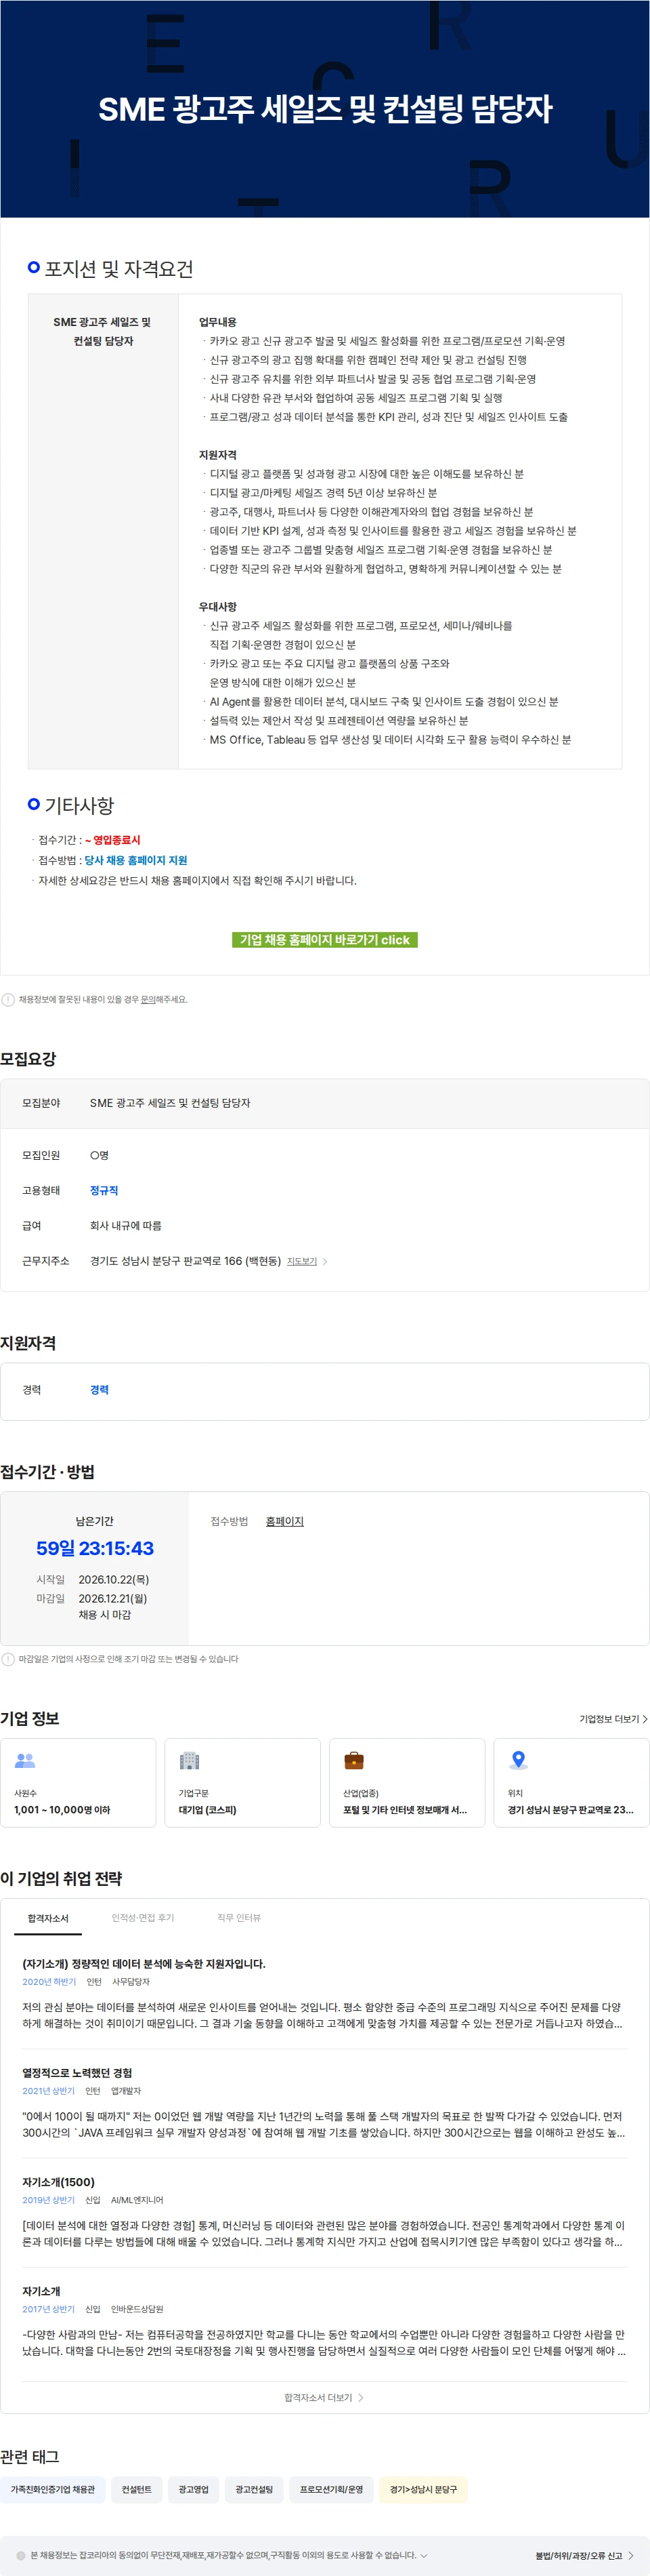Click deadline date 2026.12.21(월)

point(113,1598)
